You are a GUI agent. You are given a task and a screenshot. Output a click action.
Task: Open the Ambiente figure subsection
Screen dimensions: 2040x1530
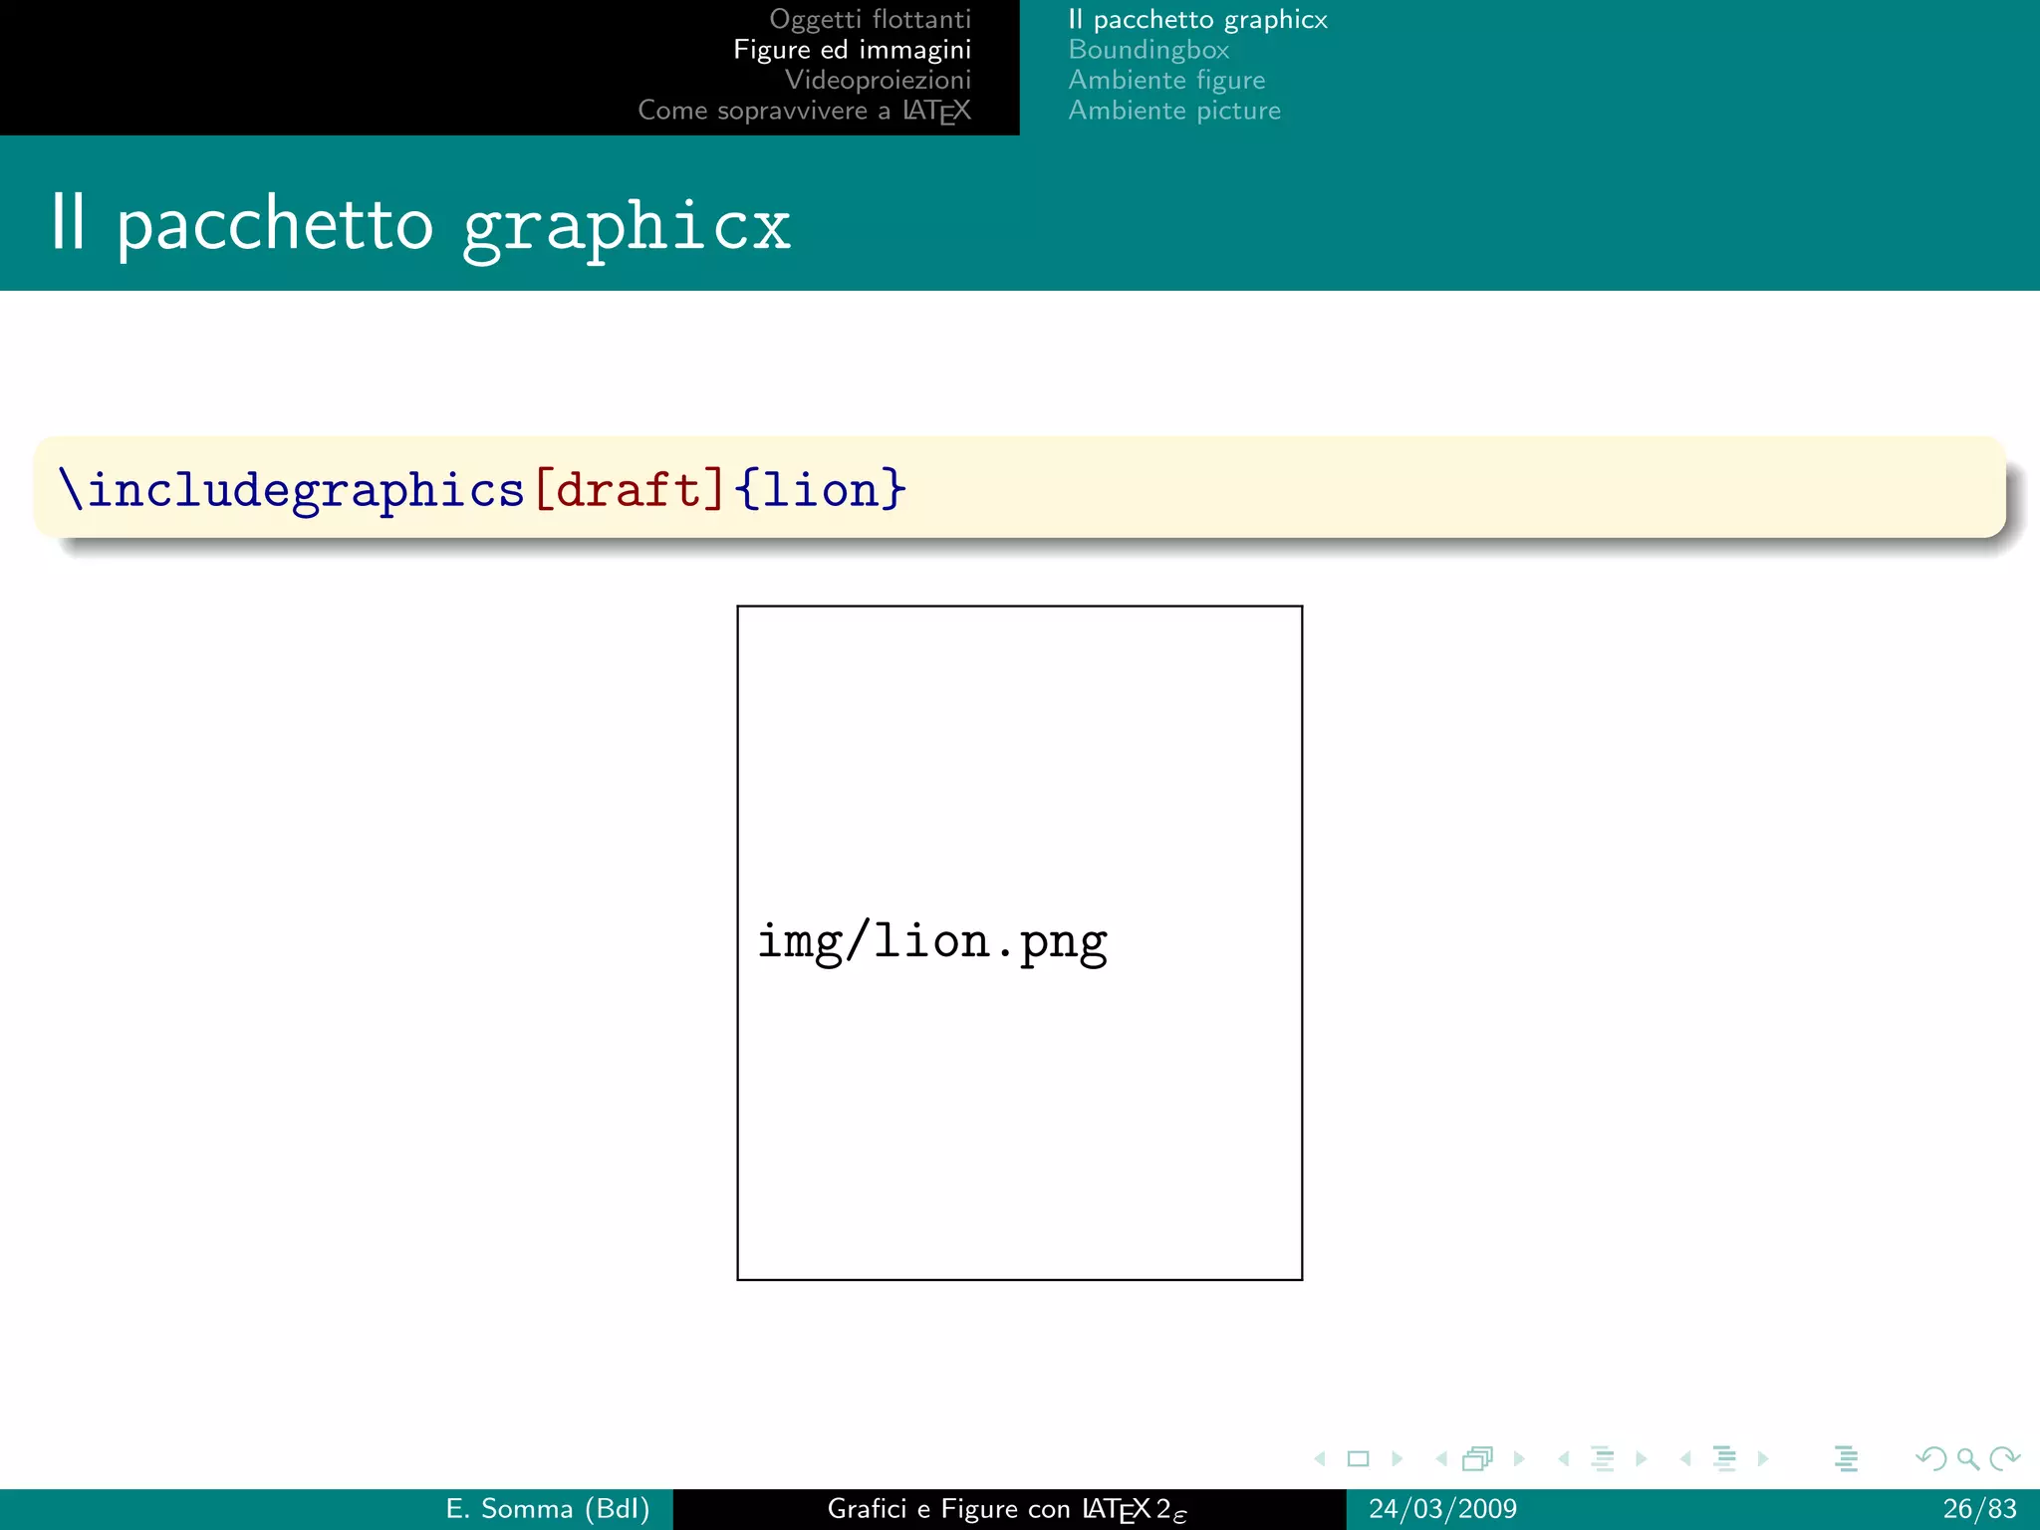coord(1166,80)
